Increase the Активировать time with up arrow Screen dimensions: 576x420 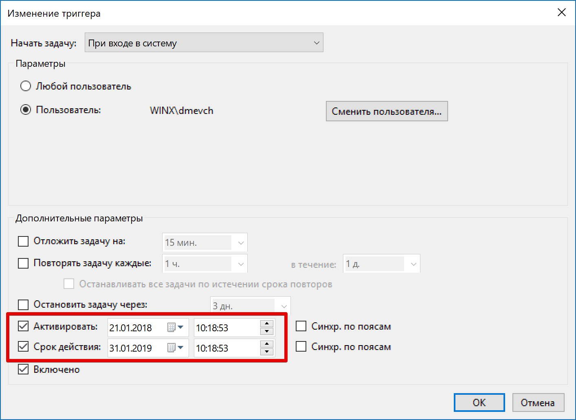267,324
